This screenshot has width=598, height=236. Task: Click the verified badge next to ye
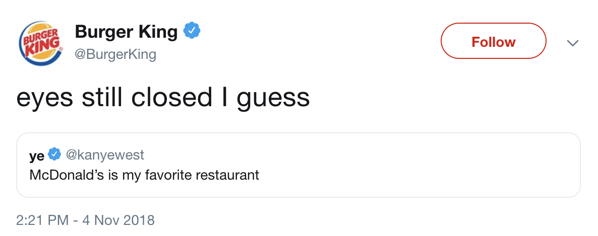pos(55,155)
